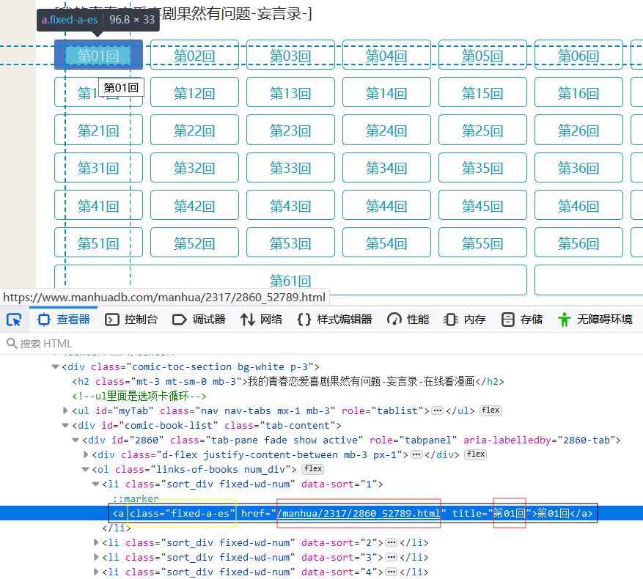Collapse the div id 2860 tab-pane node

click(x=76, y=440)
